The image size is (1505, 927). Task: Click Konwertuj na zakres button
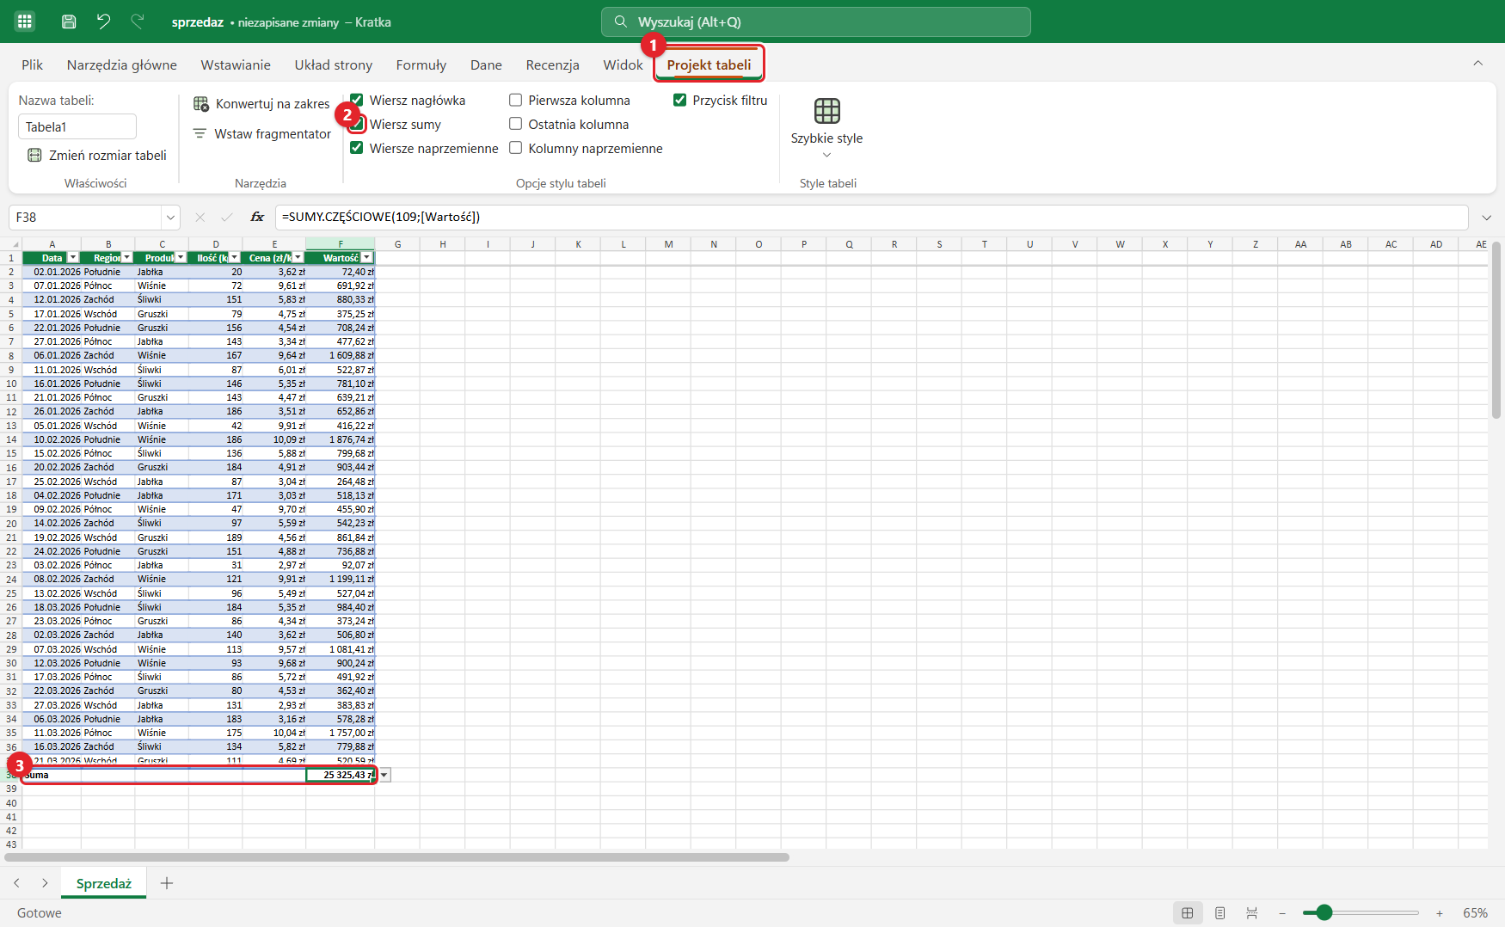coord(261,103)
